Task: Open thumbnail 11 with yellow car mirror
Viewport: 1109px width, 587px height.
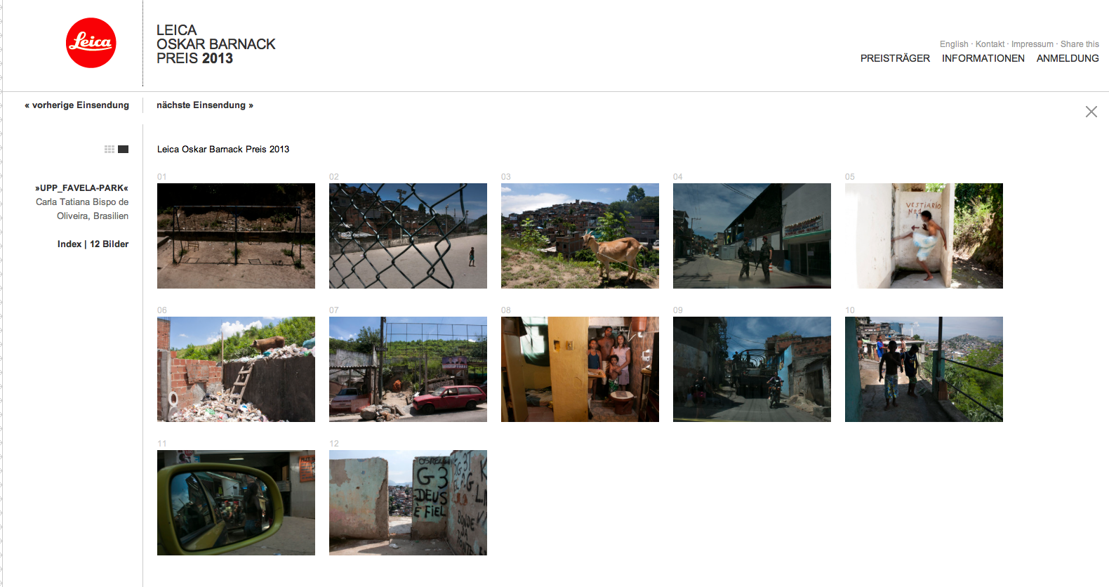Action: 236,503
